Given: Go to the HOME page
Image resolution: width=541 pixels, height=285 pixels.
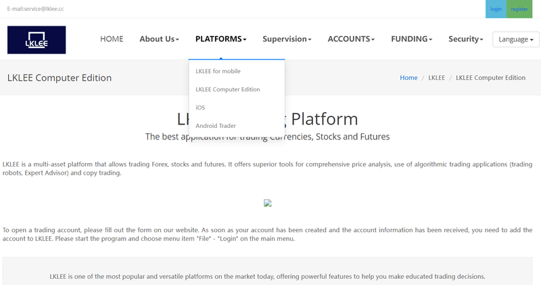Looking at the screenshot, I should tap(112, 39).
